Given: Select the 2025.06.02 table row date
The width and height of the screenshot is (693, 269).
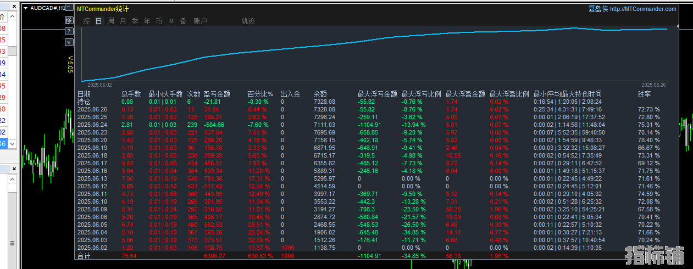Looking at the screenshot, I should click(x=92, y=248).
